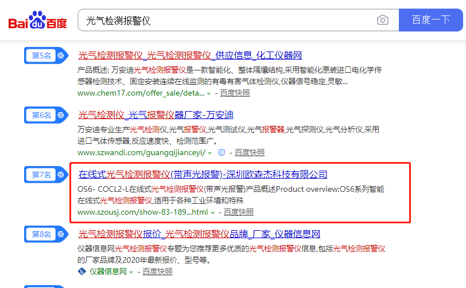The height and width of the screenshot is (288, 466).
Task: Open 百度快照 for szwandi.com result
Action: coord(250,153)
